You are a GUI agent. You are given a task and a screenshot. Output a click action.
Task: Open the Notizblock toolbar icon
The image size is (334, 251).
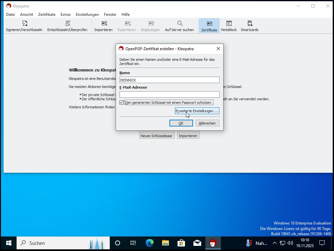(229, 24)
